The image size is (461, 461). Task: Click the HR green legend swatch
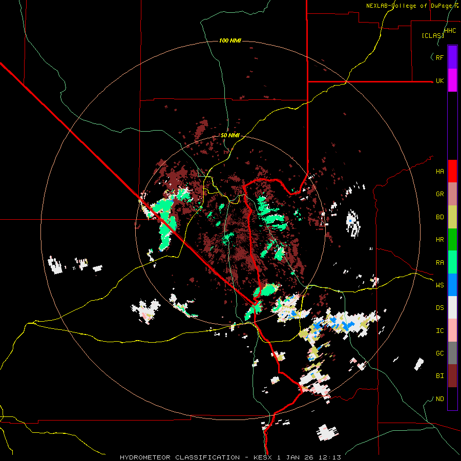pyautogui.click(x=452, y=240)
